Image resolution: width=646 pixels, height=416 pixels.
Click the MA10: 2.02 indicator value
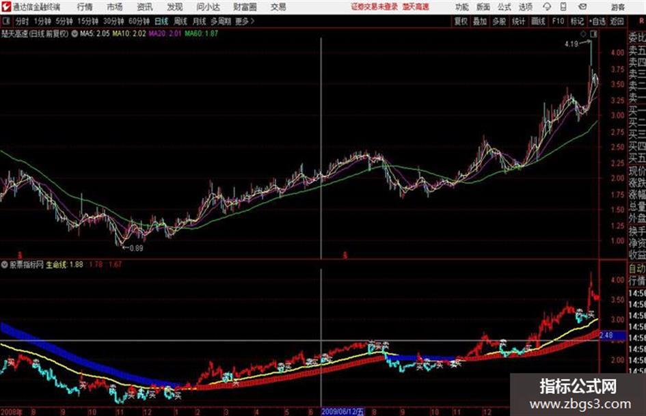tap(129, 33)
